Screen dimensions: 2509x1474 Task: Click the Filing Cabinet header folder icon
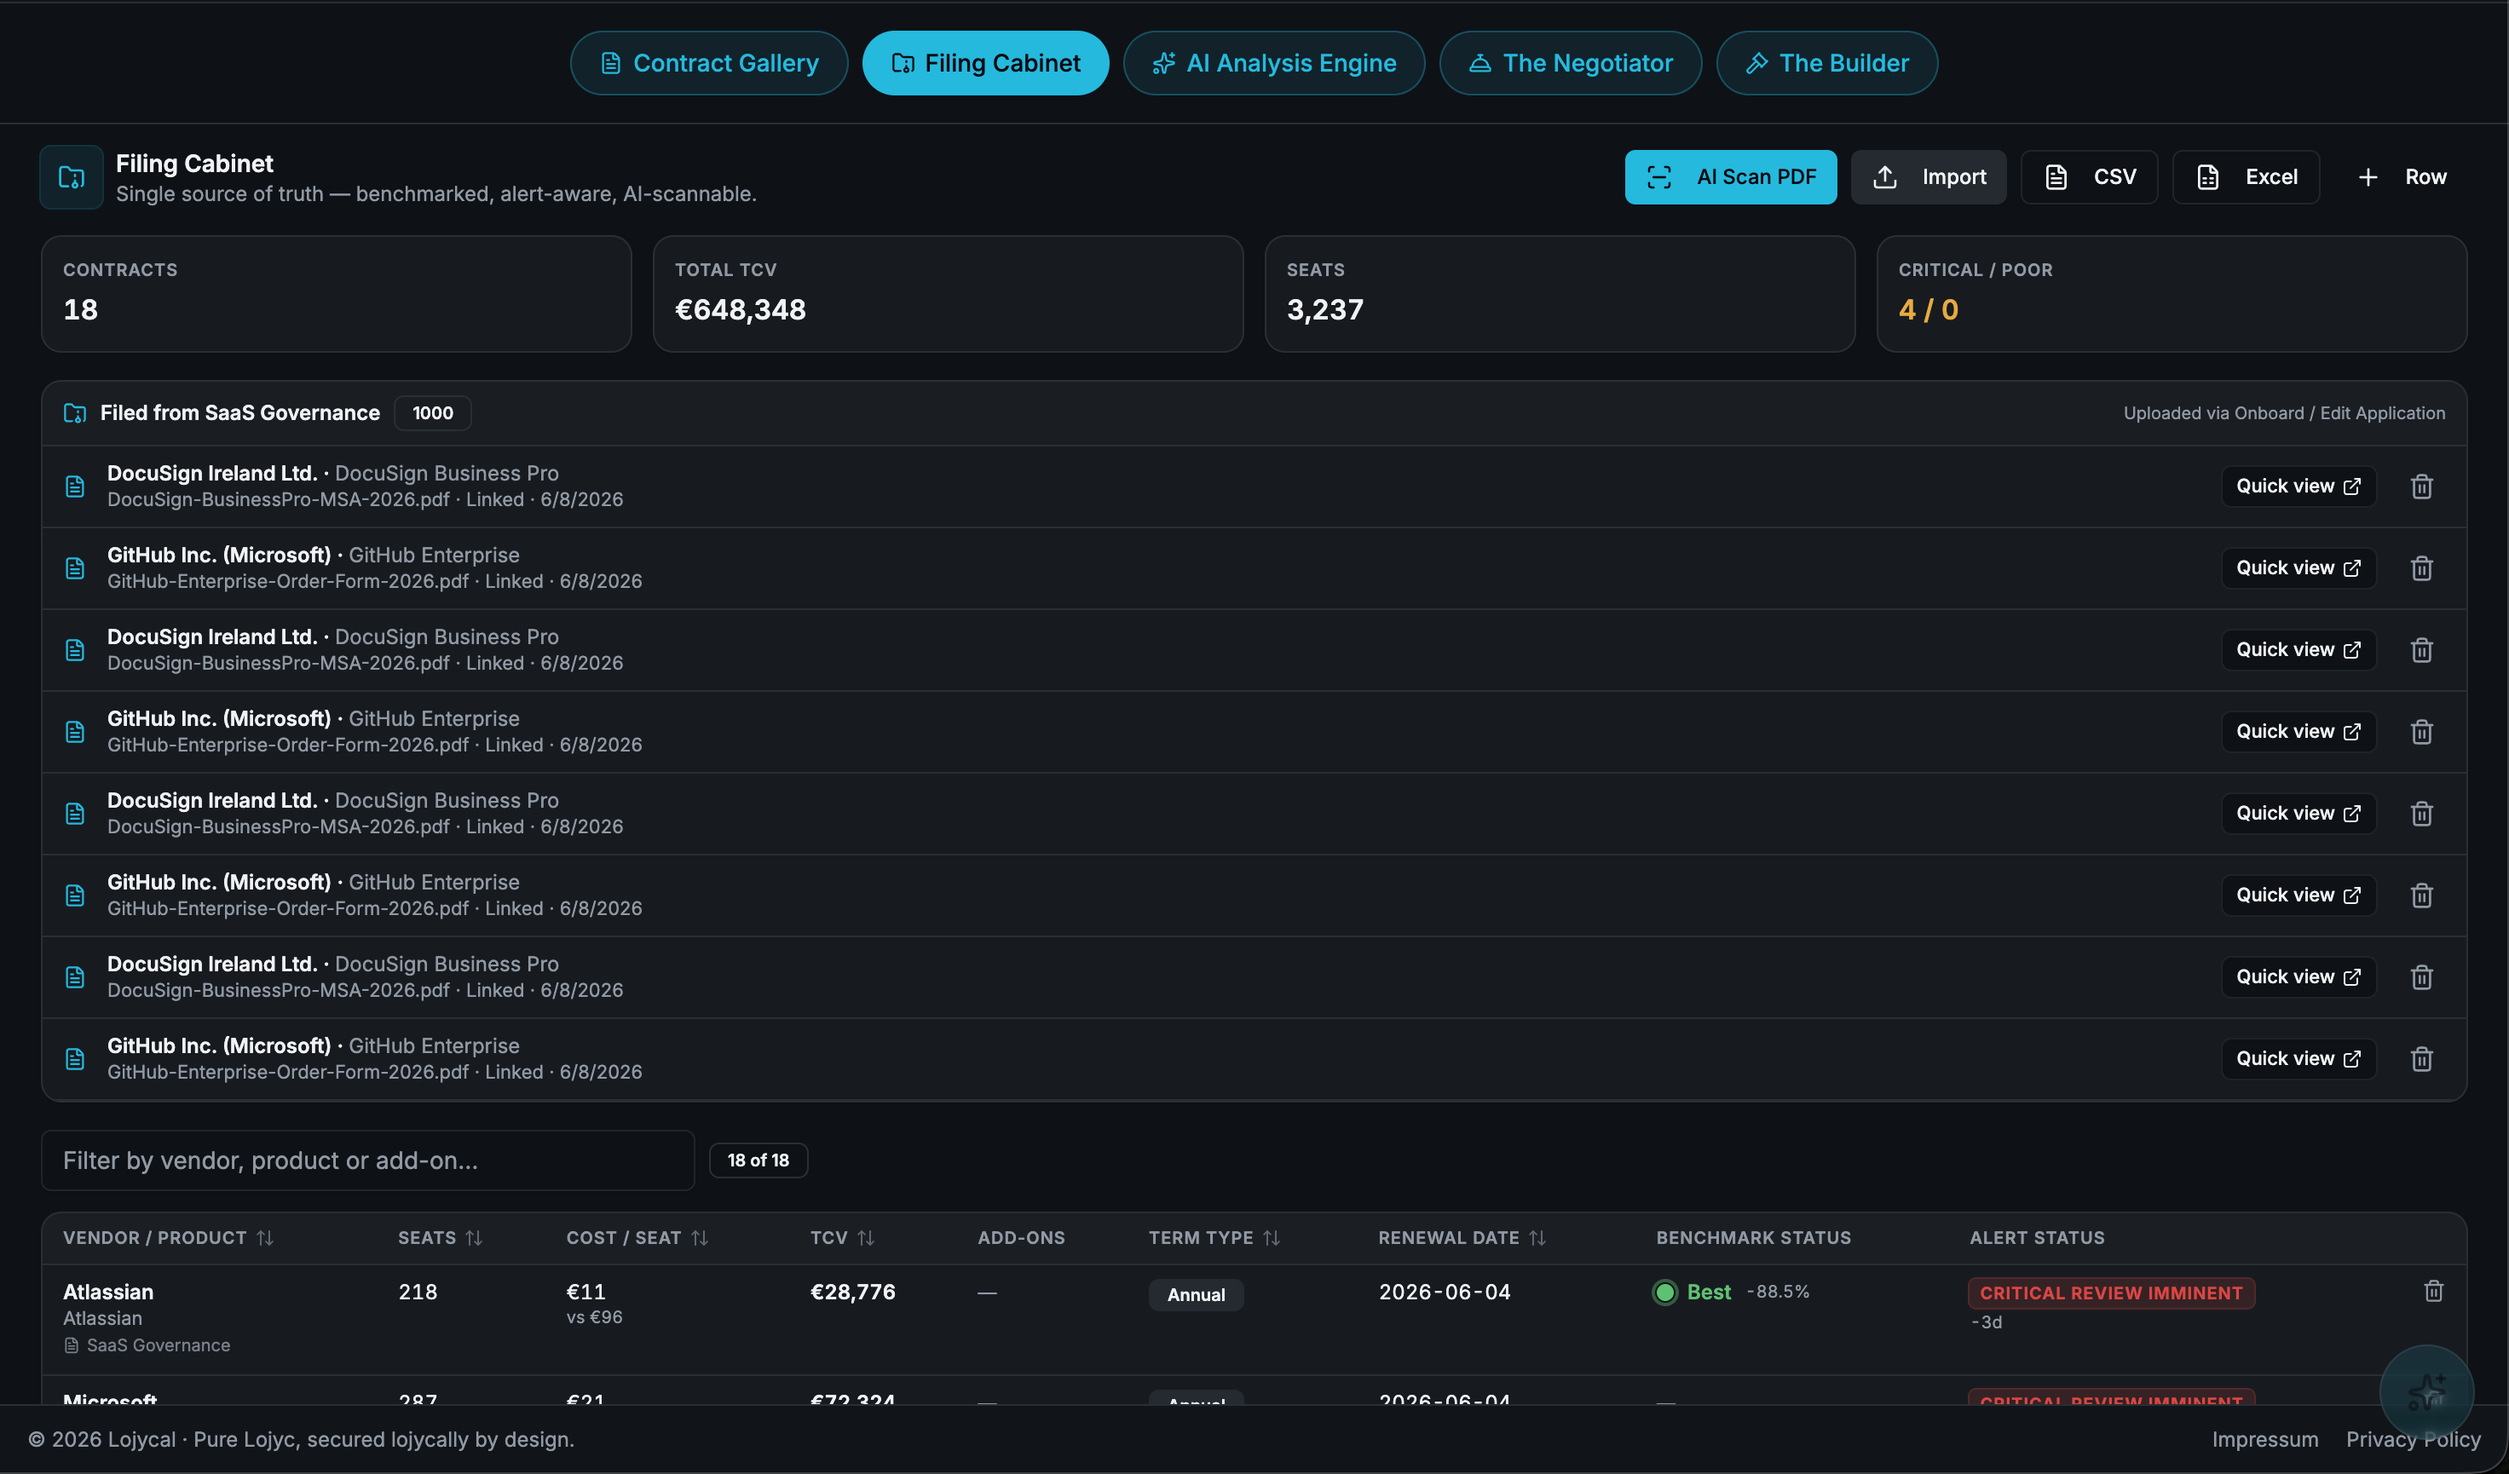[x=72, y=177]
